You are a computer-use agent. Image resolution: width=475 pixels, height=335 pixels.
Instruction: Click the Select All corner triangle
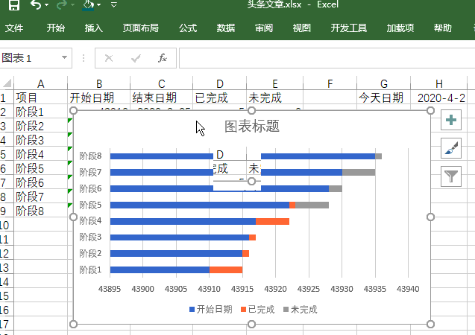coord(7,83)
